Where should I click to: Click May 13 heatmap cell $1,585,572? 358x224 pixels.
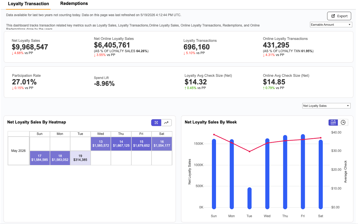101,144
